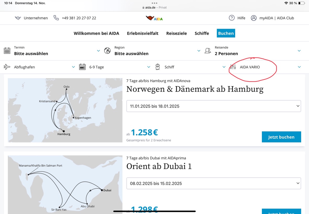Open date selector 11.01.2025 bis 18.01.2025
Viewport: 309px width, 214px height.
(x=213, y=106)
